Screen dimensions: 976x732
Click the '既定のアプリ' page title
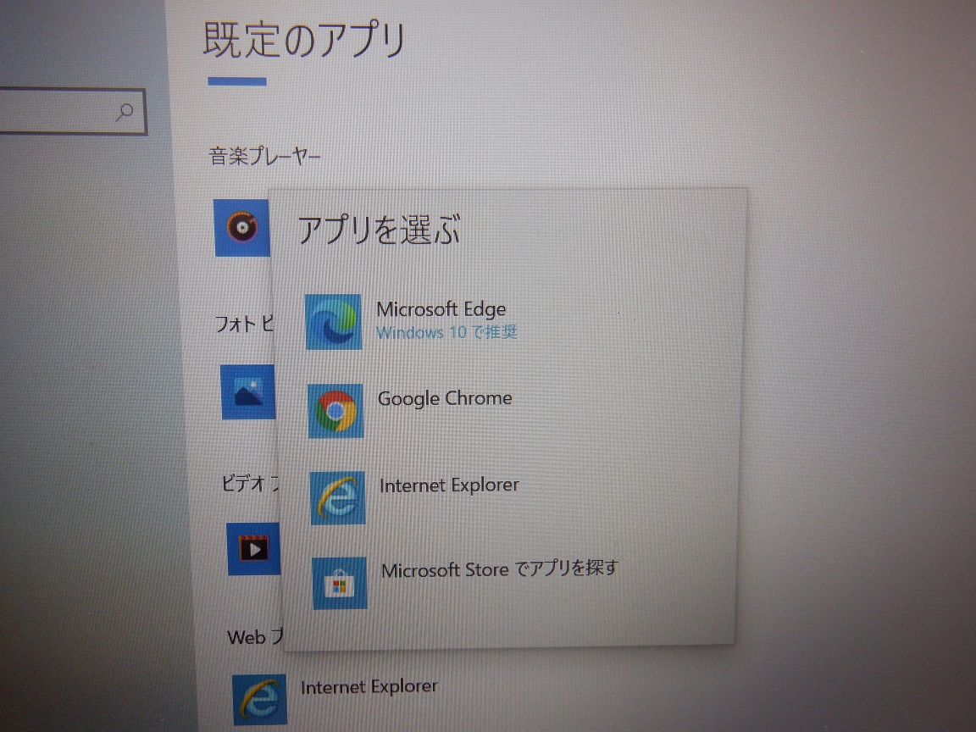[x=304, y=40]
